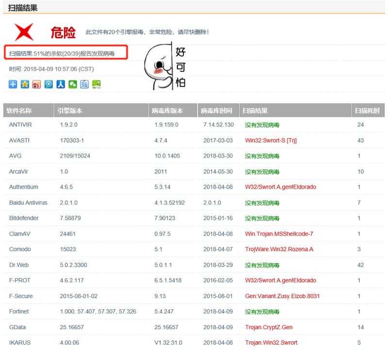
Task: Select the Fortinet software name
Action: click(x=19, y=311)
